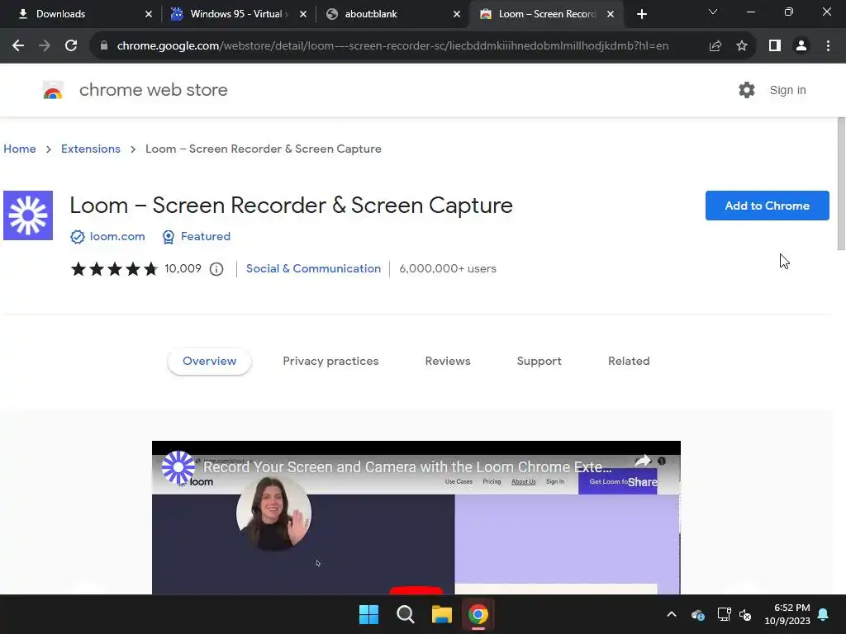Click the Featured badge
Screen dimensions: 846x634
point(197,237)
